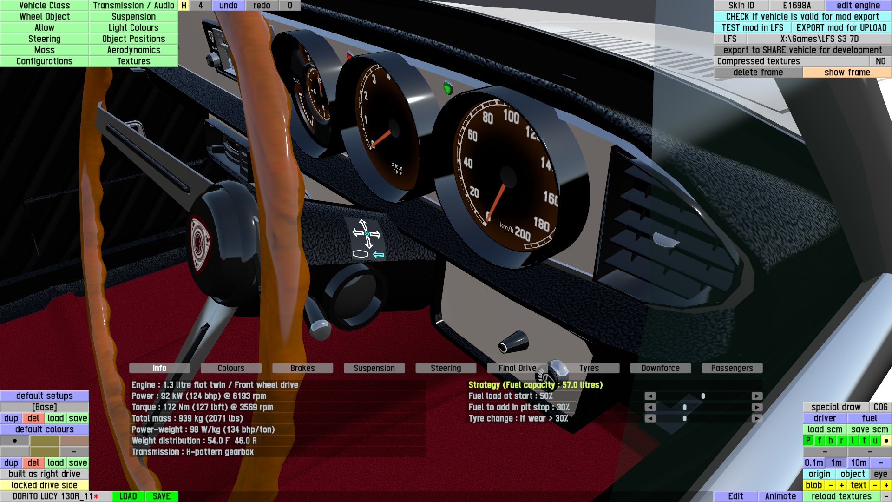Click the Skin ID value E1698A

(796, 6)
